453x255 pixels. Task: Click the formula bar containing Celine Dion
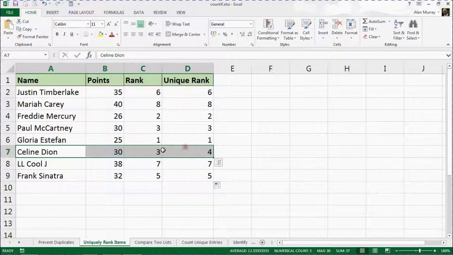click(271, 55)
